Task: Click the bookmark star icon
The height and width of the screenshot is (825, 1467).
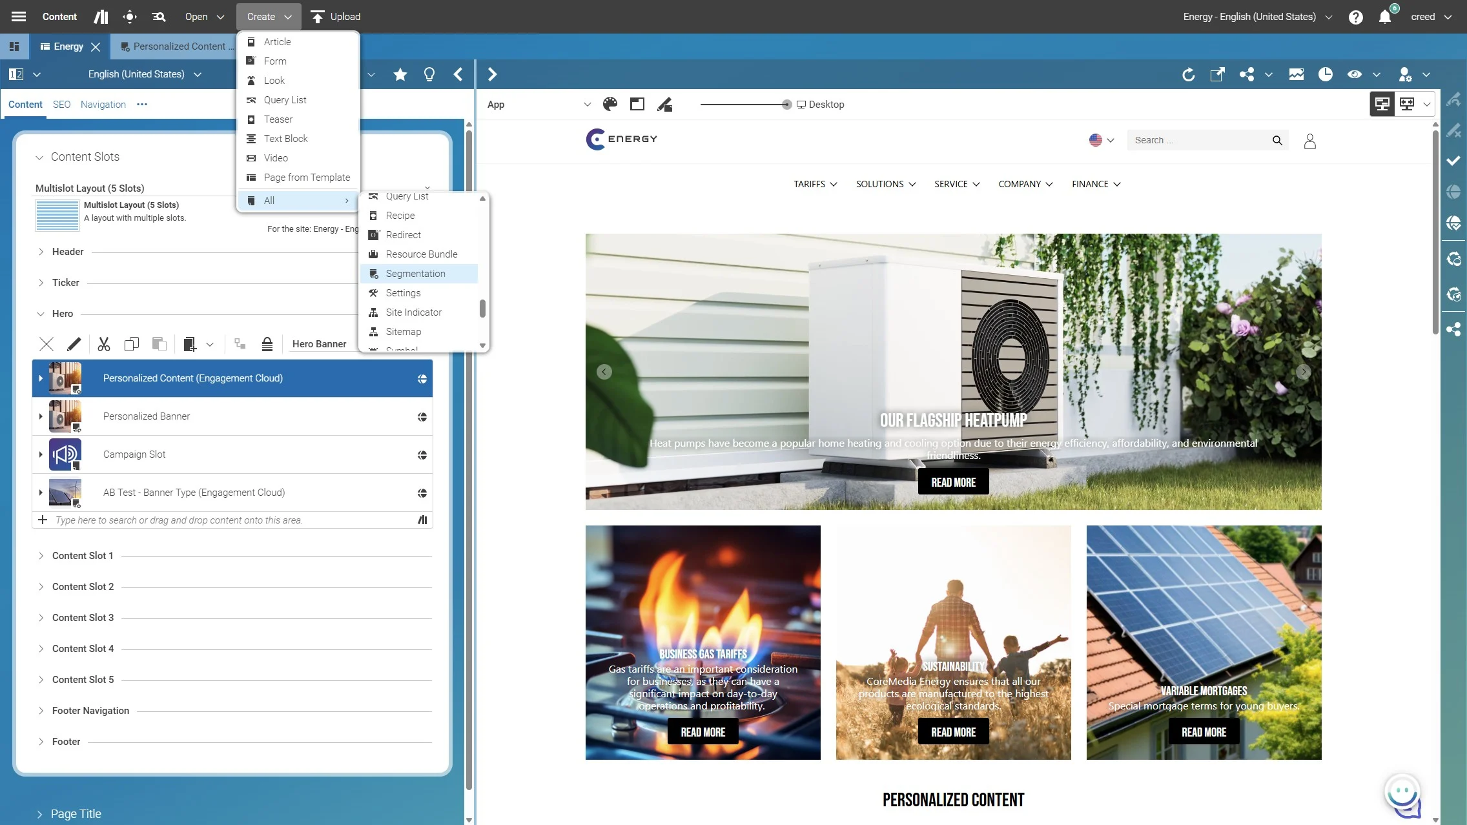Action: click(x=400, y=75)
